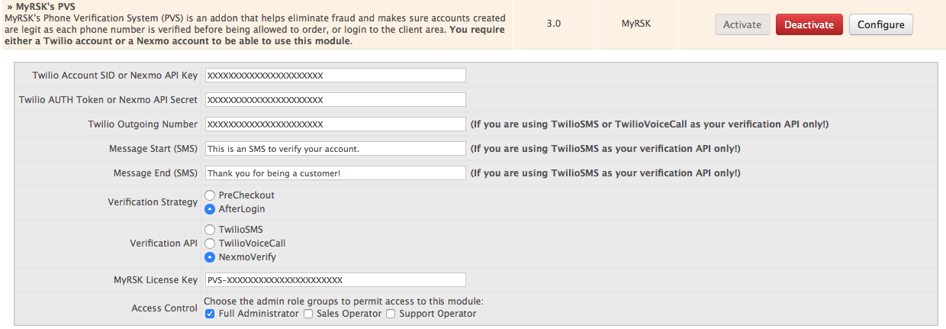Edit the Message End (SMS) text box
Image resolution: width=946 pixels, height=329 pixels.
[335, 173]
